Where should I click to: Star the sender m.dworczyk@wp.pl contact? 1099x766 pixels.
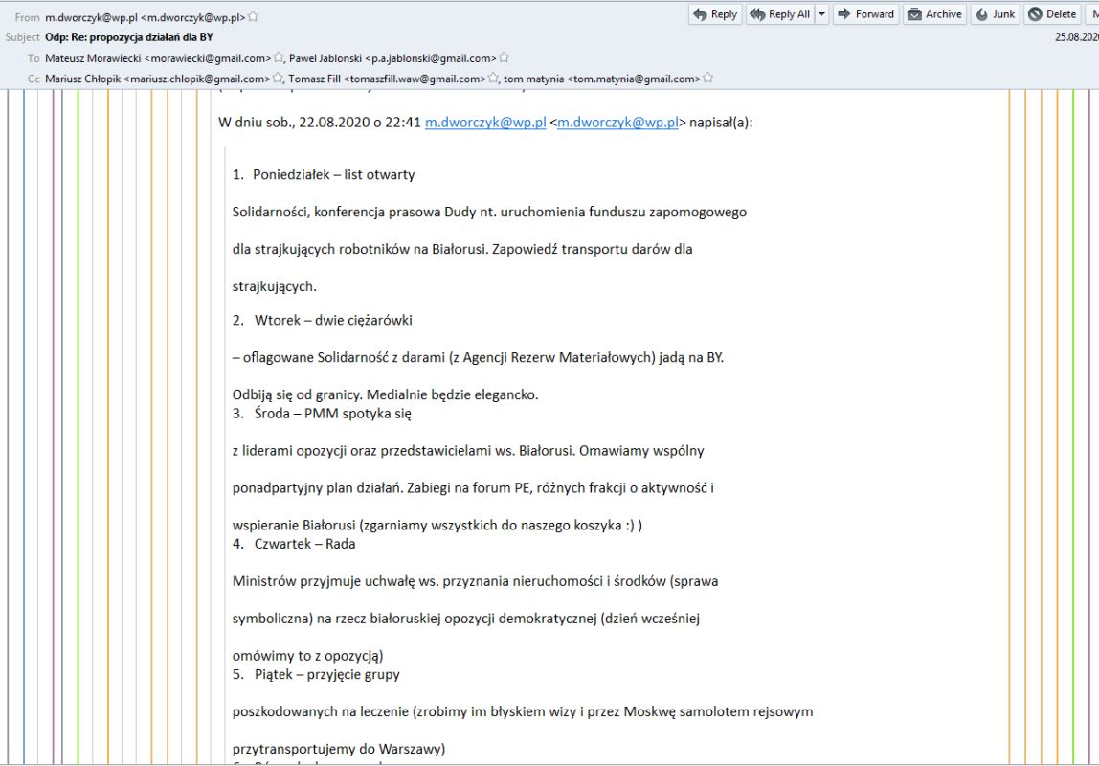click(254, 17)
